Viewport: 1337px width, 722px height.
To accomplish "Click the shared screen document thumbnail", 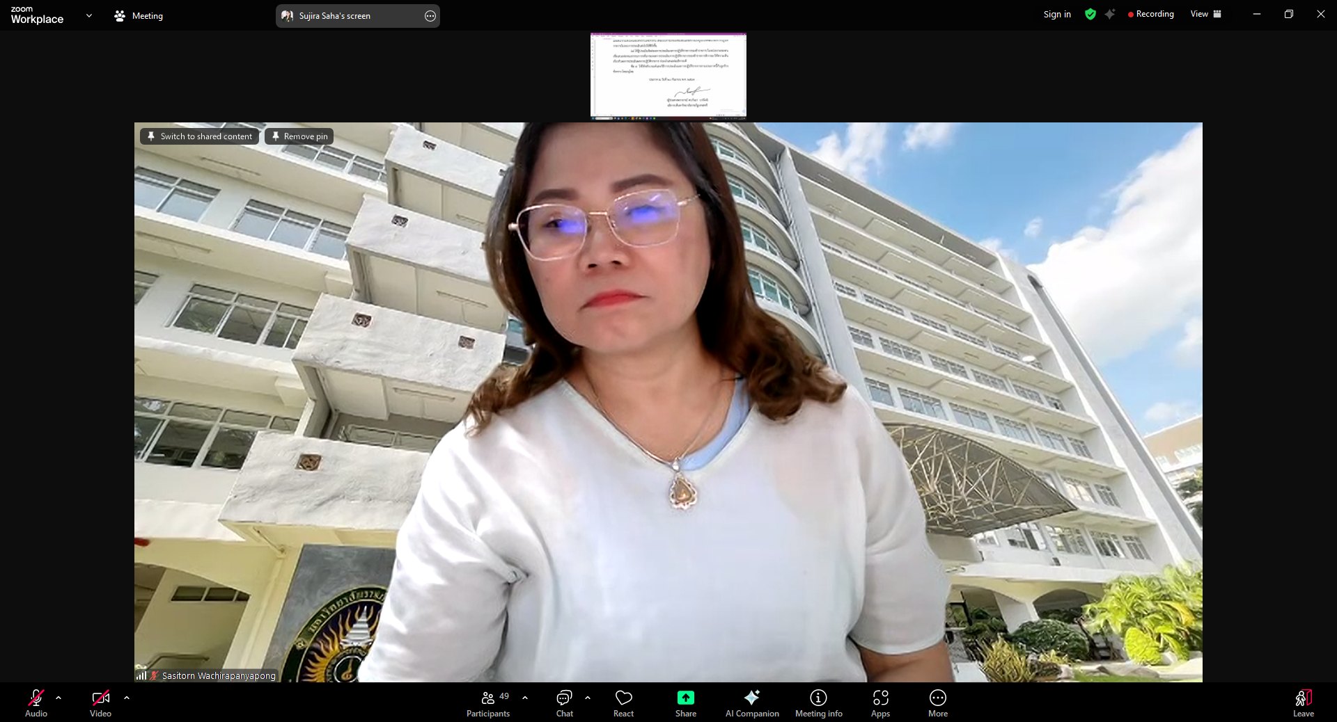I will click(x=668, y=75).
